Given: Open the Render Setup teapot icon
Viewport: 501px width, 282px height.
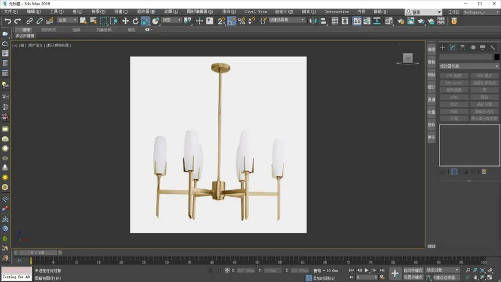Looking at the screenshot, I should click(401, 21).
